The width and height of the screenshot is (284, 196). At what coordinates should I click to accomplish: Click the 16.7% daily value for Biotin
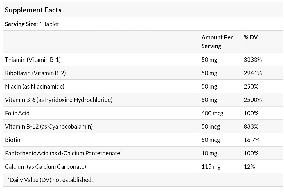[251, 140]
